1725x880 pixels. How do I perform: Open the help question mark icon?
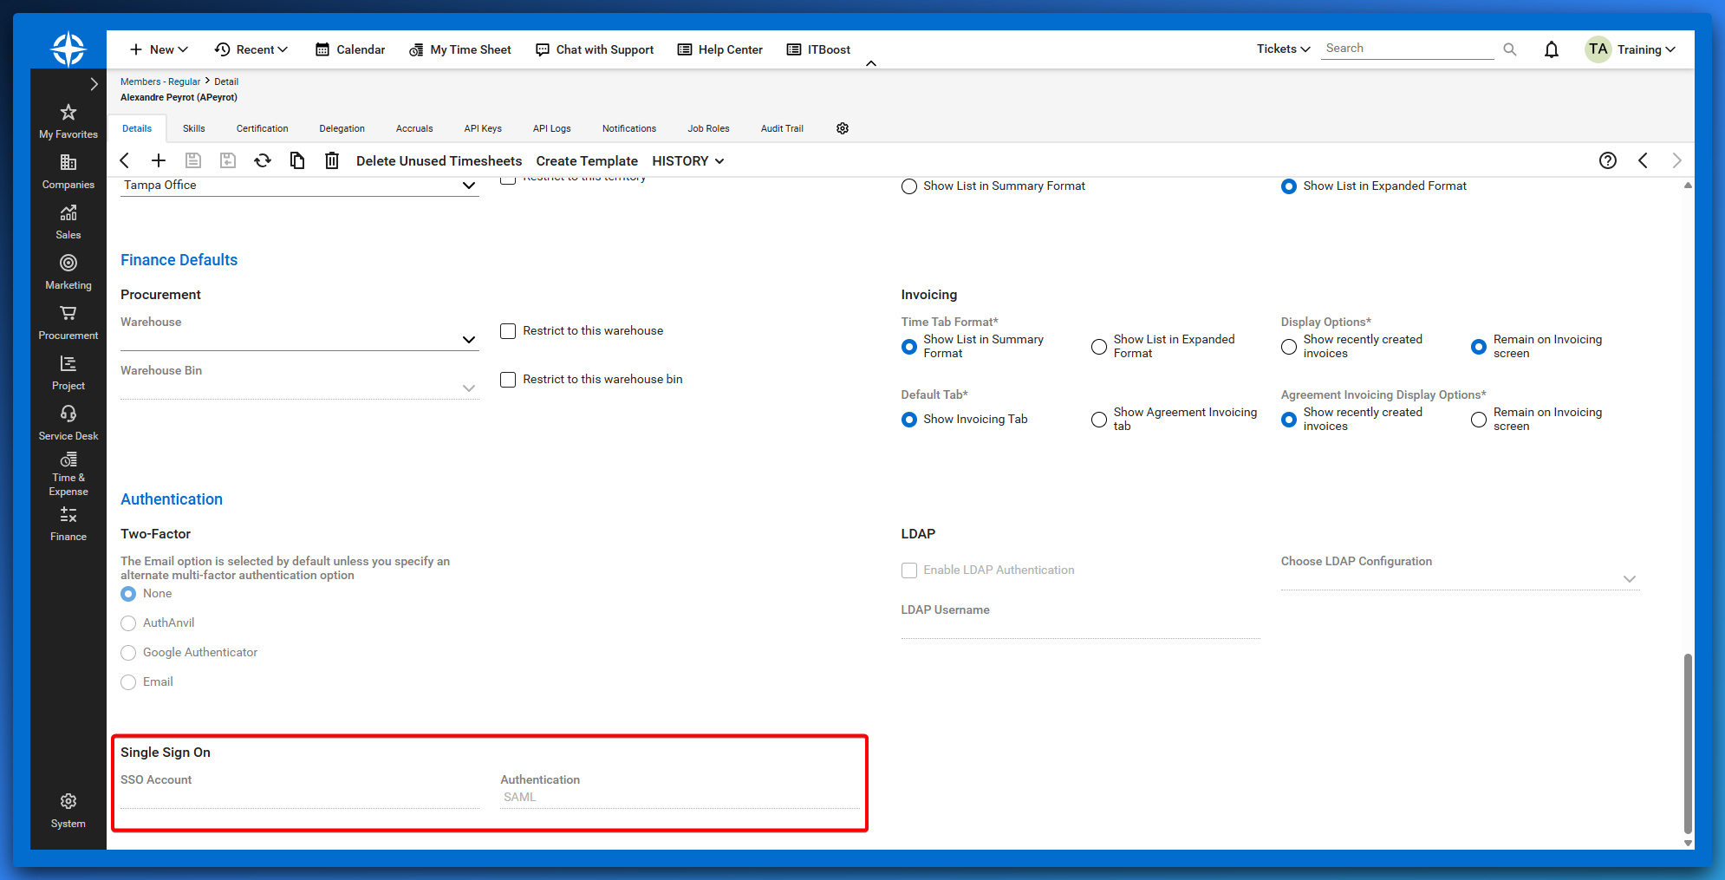click(x=1608, y=160)
